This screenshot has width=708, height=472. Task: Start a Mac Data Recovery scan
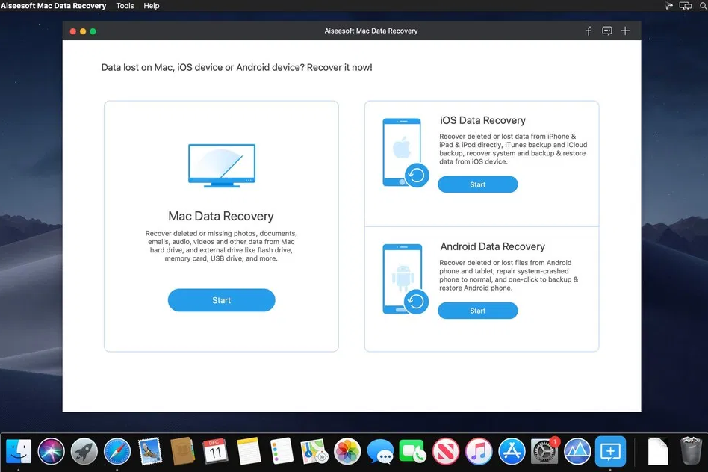point(221,299)
